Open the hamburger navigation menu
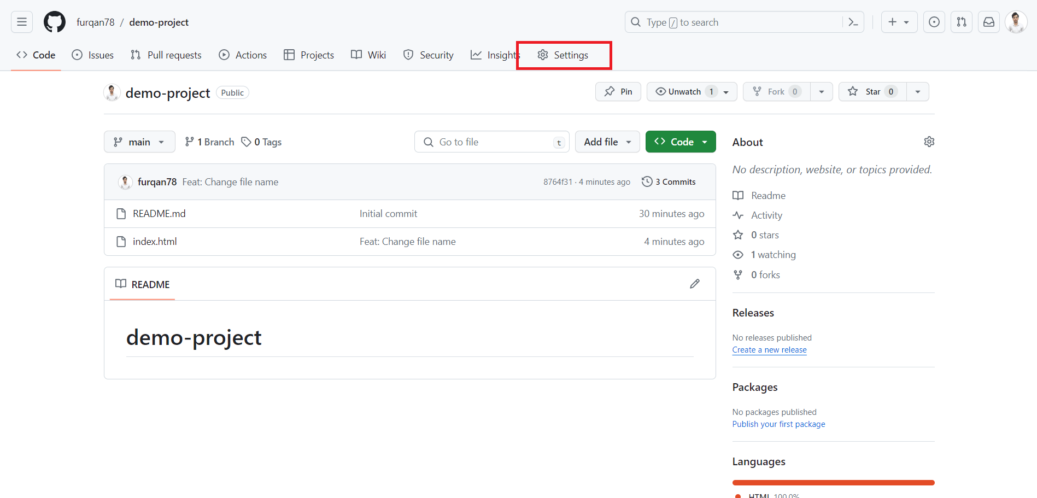 tap(22, 22)
